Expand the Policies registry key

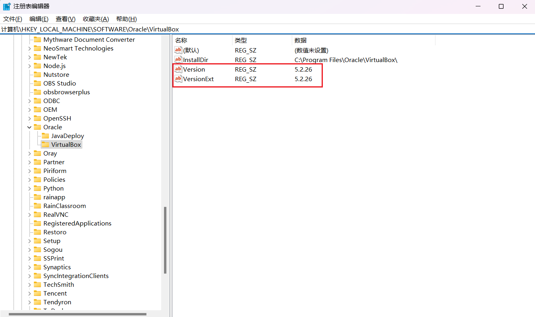(29, 179)
